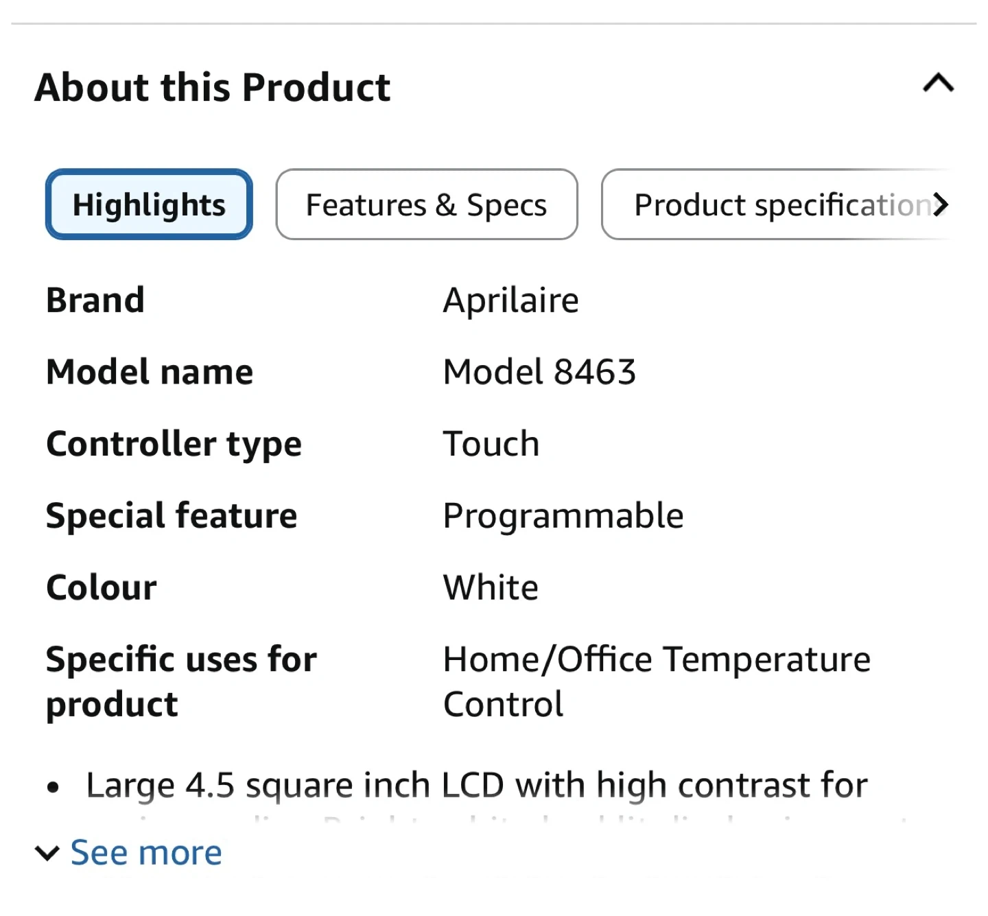Click the Programmable feature value

tap(563, 516)
